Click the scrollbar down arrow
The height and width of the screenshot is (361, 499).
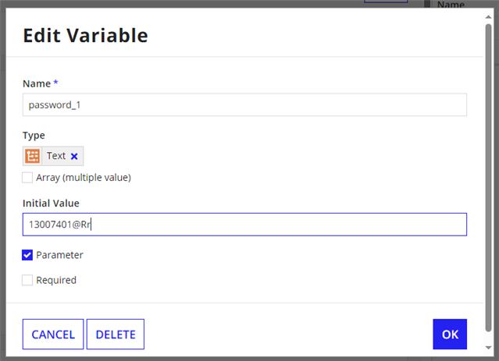pyautogui.click(x=489, y=348)
